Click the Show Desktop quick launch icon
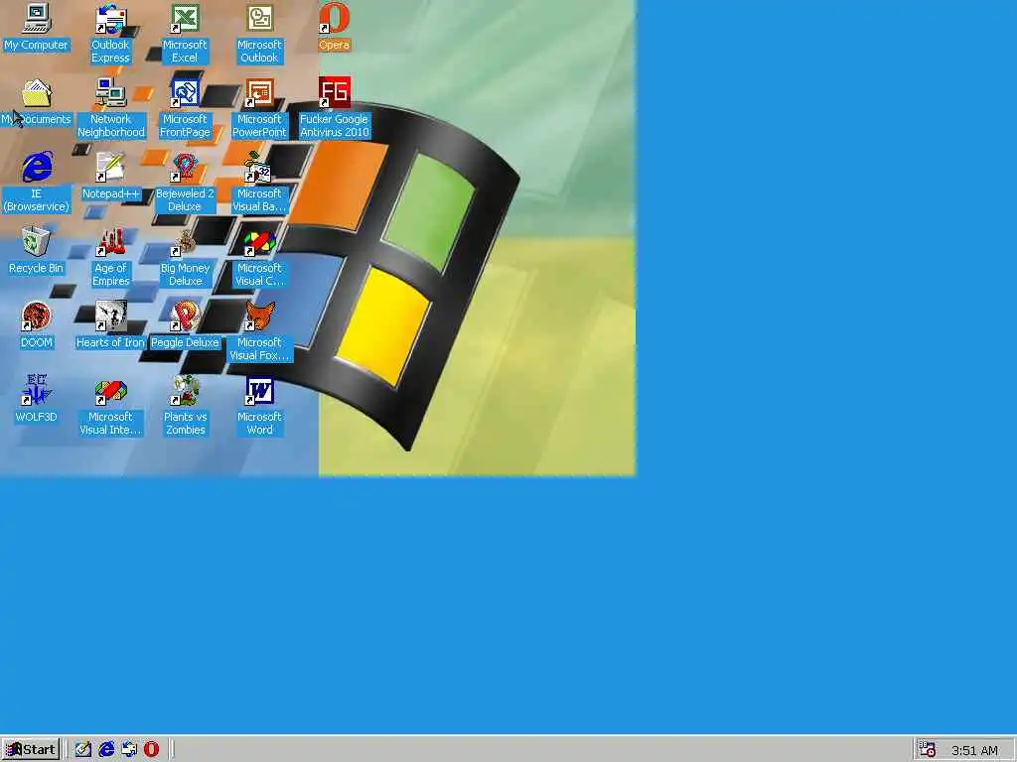1017x762 pixels. 83,750
